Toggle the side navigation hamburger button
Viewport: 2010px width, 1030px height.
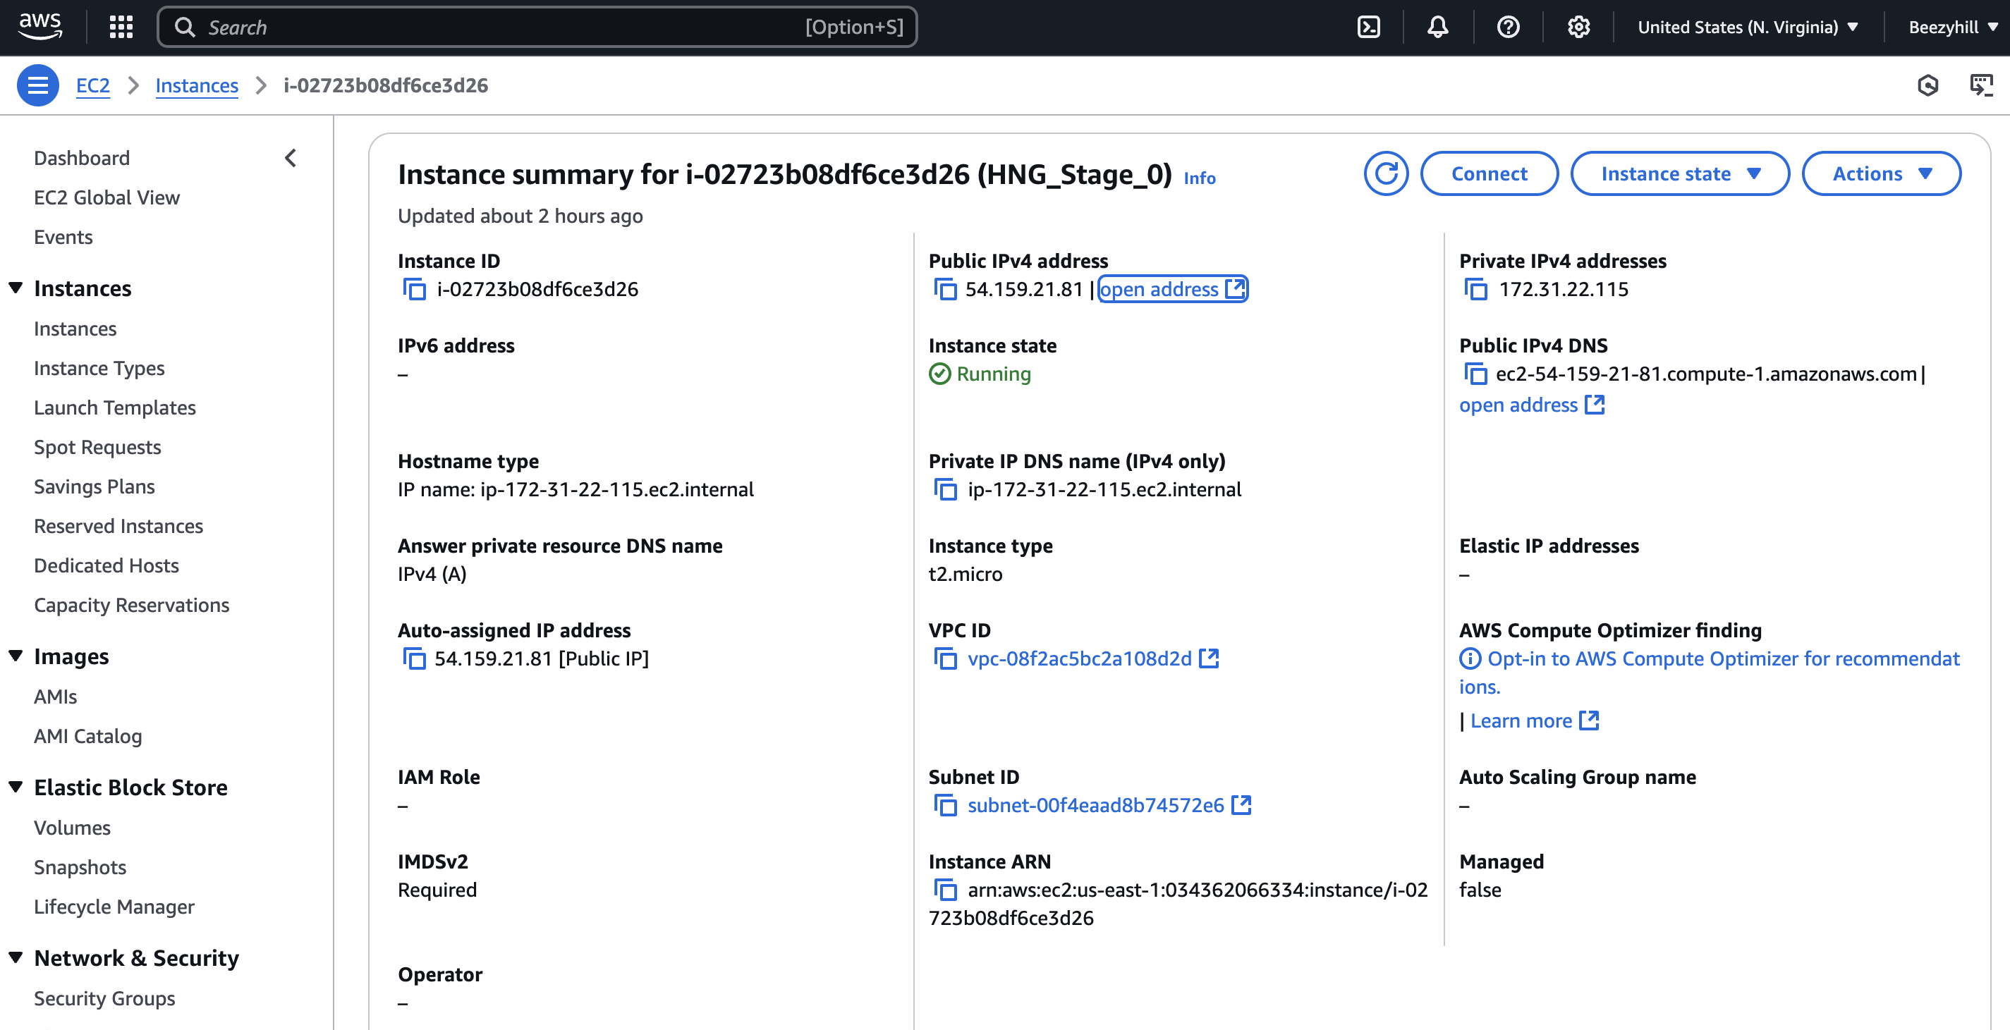pyautogui.click(x=37, y=85)
